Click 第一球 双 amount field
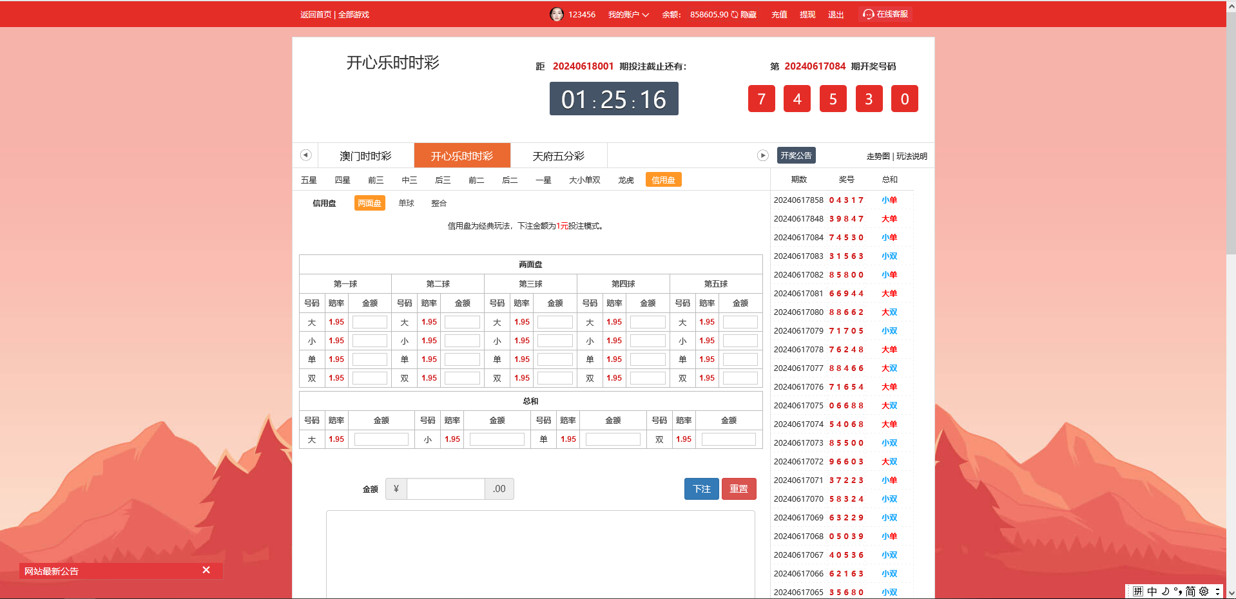Image resolution: width=1236 pixels, height=599 pixels. (370, 378)
